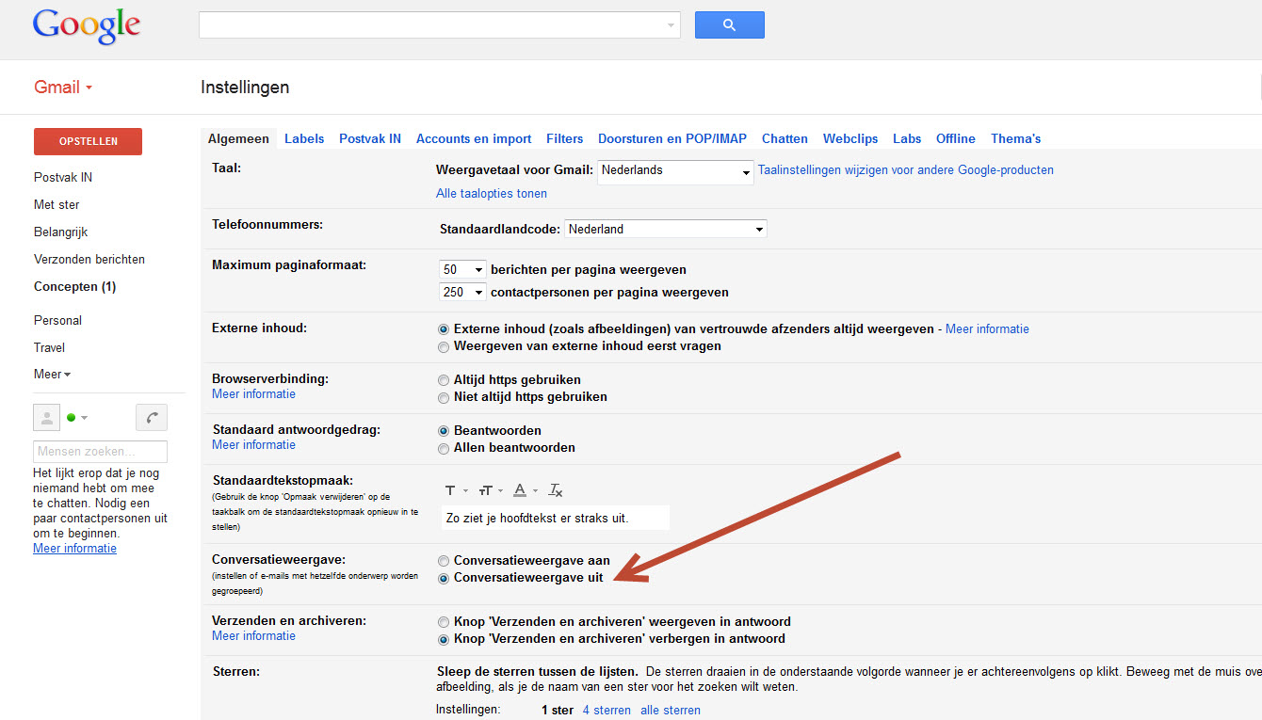Click the green chat availability dot
Image resolution: width=1262 pixels, height=720 pixels.
[69, 417]
